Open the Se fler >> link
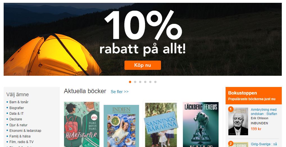The width and height of the screenshot is (286, 147). [x=120, y=92]
